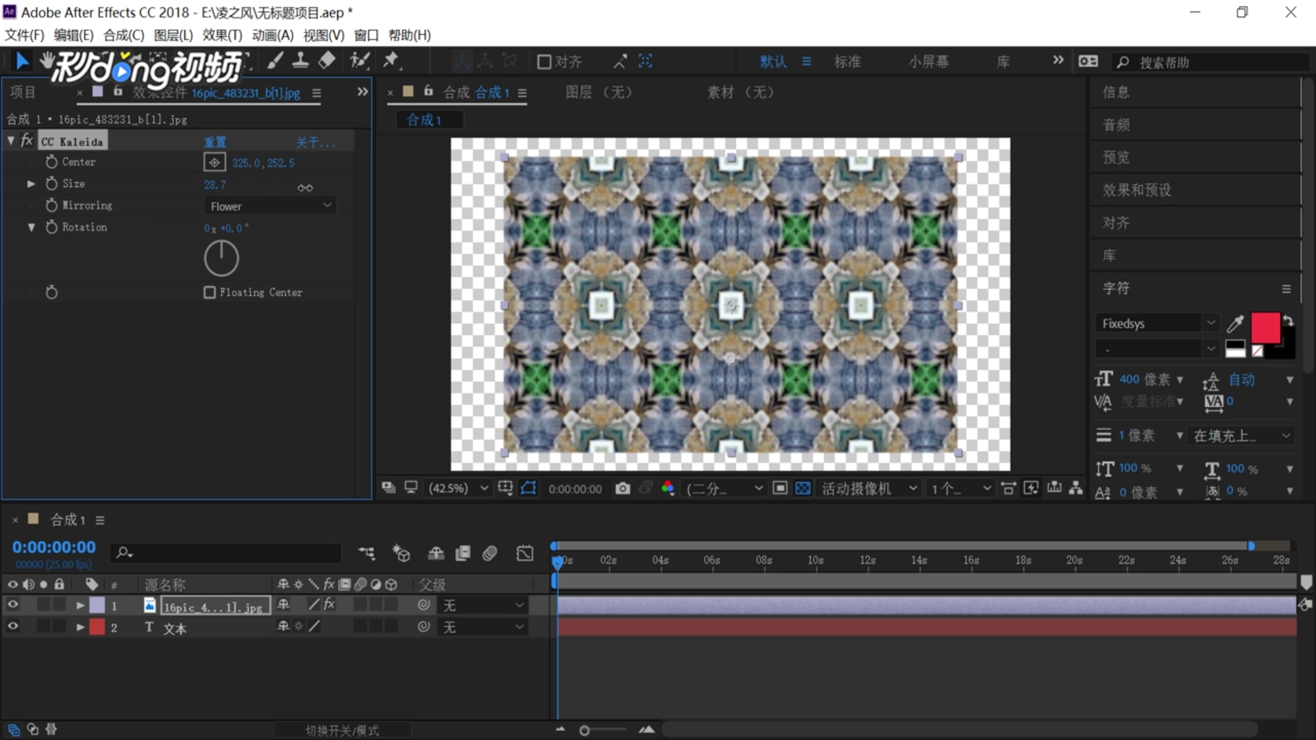Click the 切换开关/模式 button

point(342,730)
